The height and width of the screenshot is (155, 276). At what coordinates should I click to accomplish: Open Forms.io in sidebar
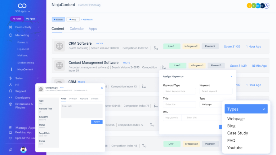pyautogui.click(x=23, y=42)
